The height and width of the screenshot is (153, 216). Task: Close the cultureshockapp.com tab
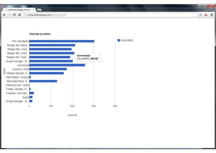(34, 10)
